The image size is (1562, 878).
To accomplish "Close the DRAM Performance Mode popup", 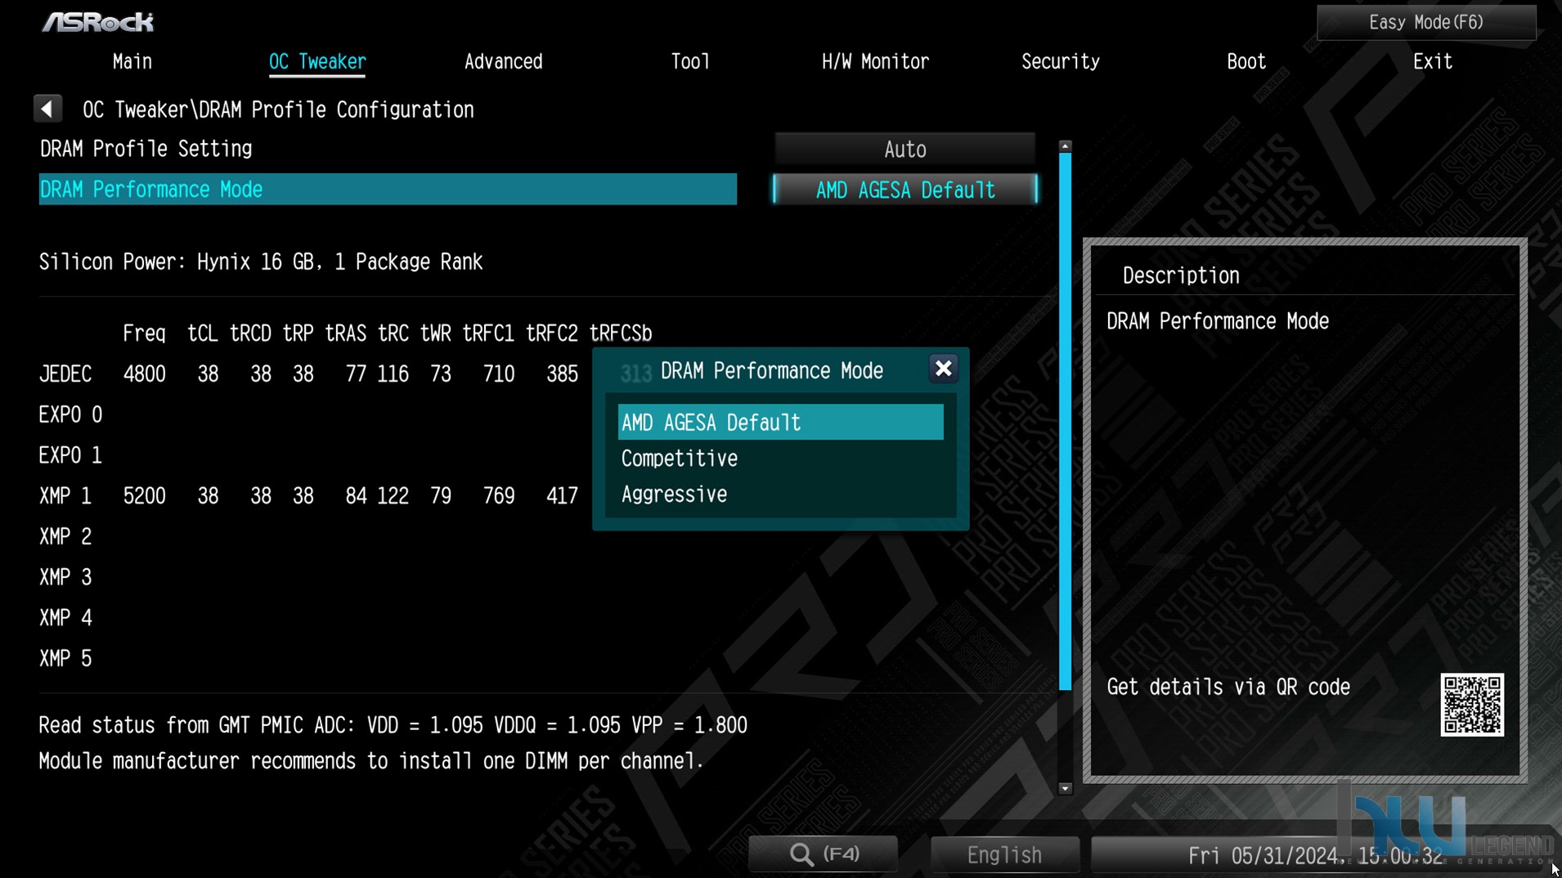I will pyautogui.click(x=943, y=369).
